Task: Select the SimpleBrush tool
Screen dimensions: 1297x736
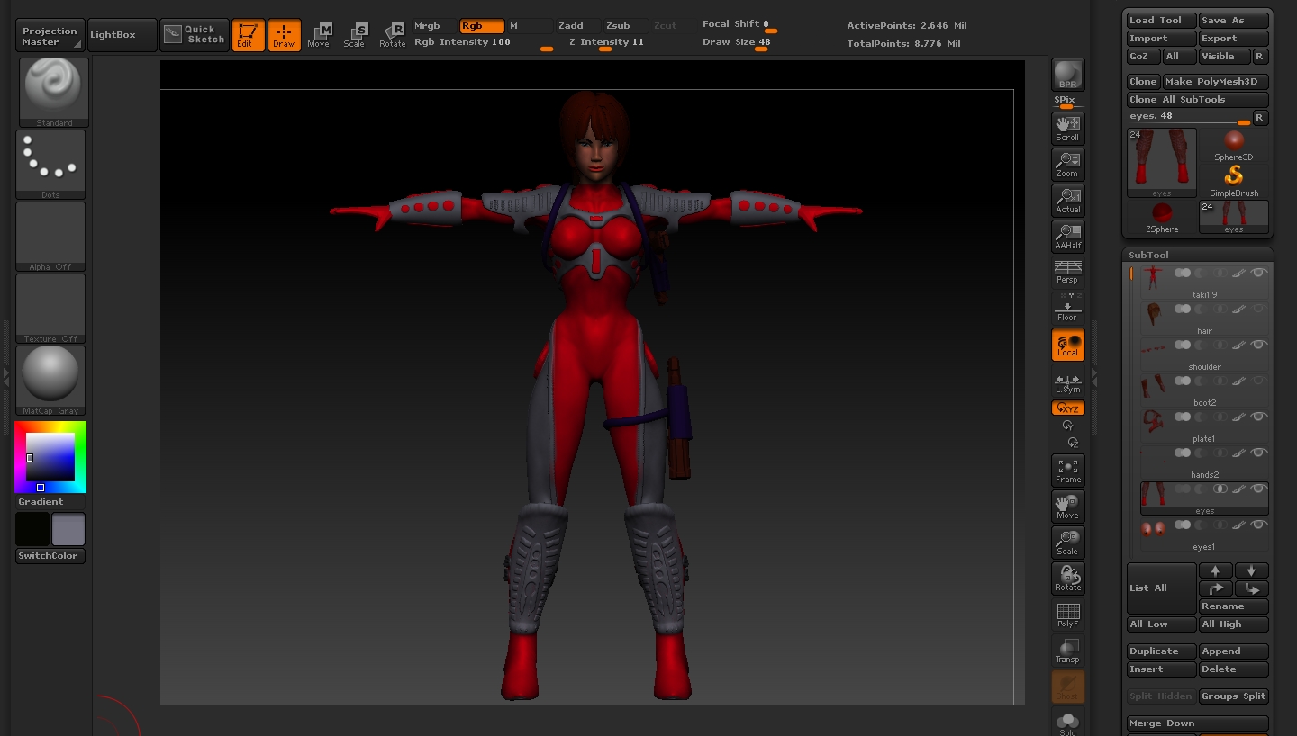Action: pos(1234,182)
